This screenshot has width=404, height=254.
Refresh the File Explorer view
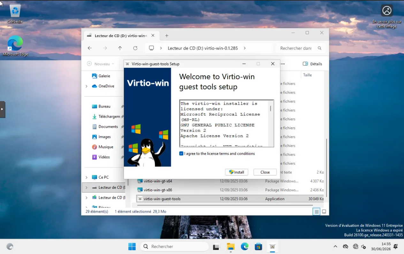(x=135, y=48)
